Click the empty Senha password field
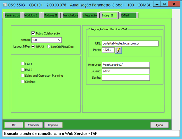Viewport: 182px width, 139px height. coord(126,78)
